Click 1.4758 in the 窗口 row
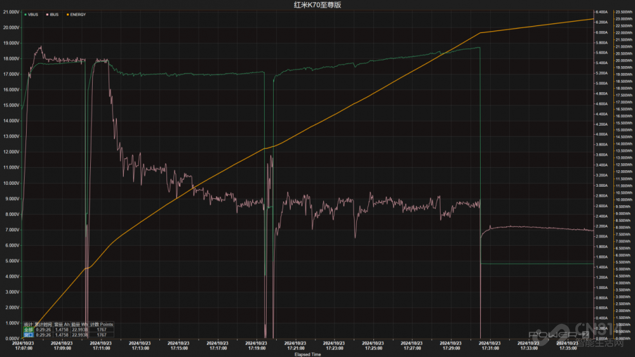Screen dimensions: 635x357 coord(62,335)
